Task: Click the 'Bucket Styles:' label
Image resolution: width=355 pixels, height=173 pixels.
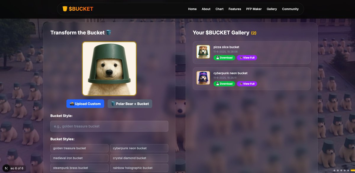Action: 62,139
